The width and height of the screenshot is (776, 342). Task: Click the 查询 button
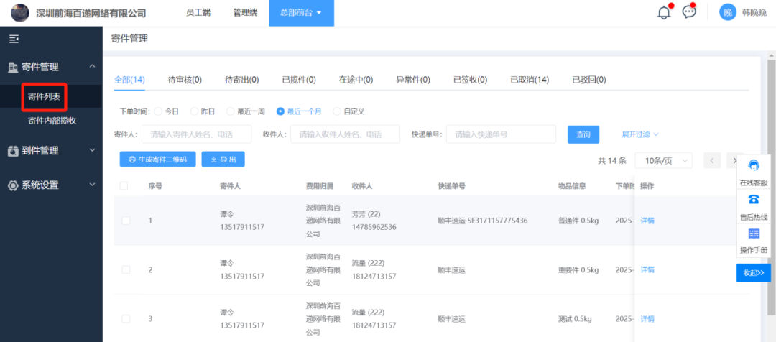[x=583, y=134]
